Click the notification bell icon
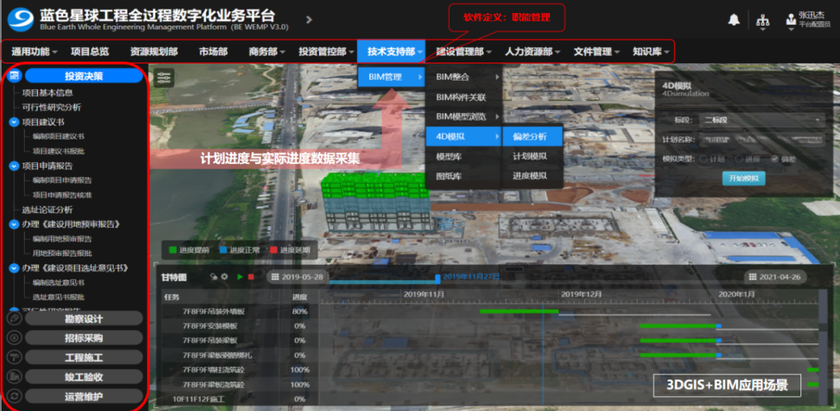840x411 pixels. tap(733, 20)
